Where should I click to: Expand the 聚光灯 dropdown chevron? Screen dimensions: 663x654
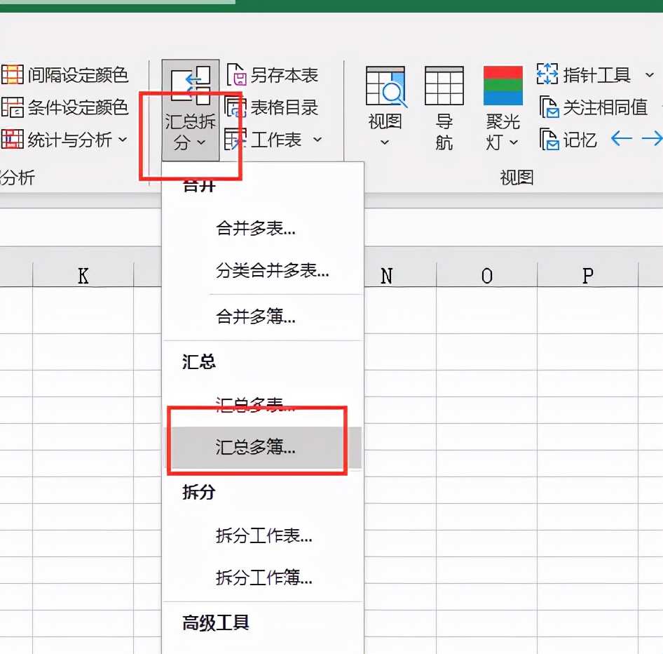pyautogui.click(x=513, y=142)
